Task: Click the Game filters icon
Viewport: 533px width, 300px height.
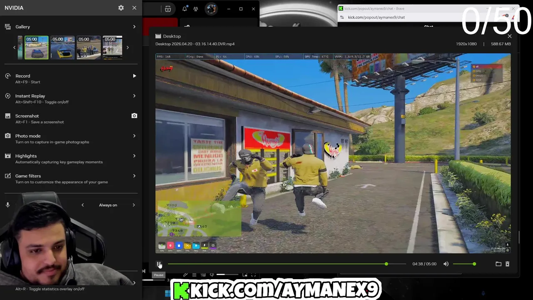Action: (x=7, y=176)
